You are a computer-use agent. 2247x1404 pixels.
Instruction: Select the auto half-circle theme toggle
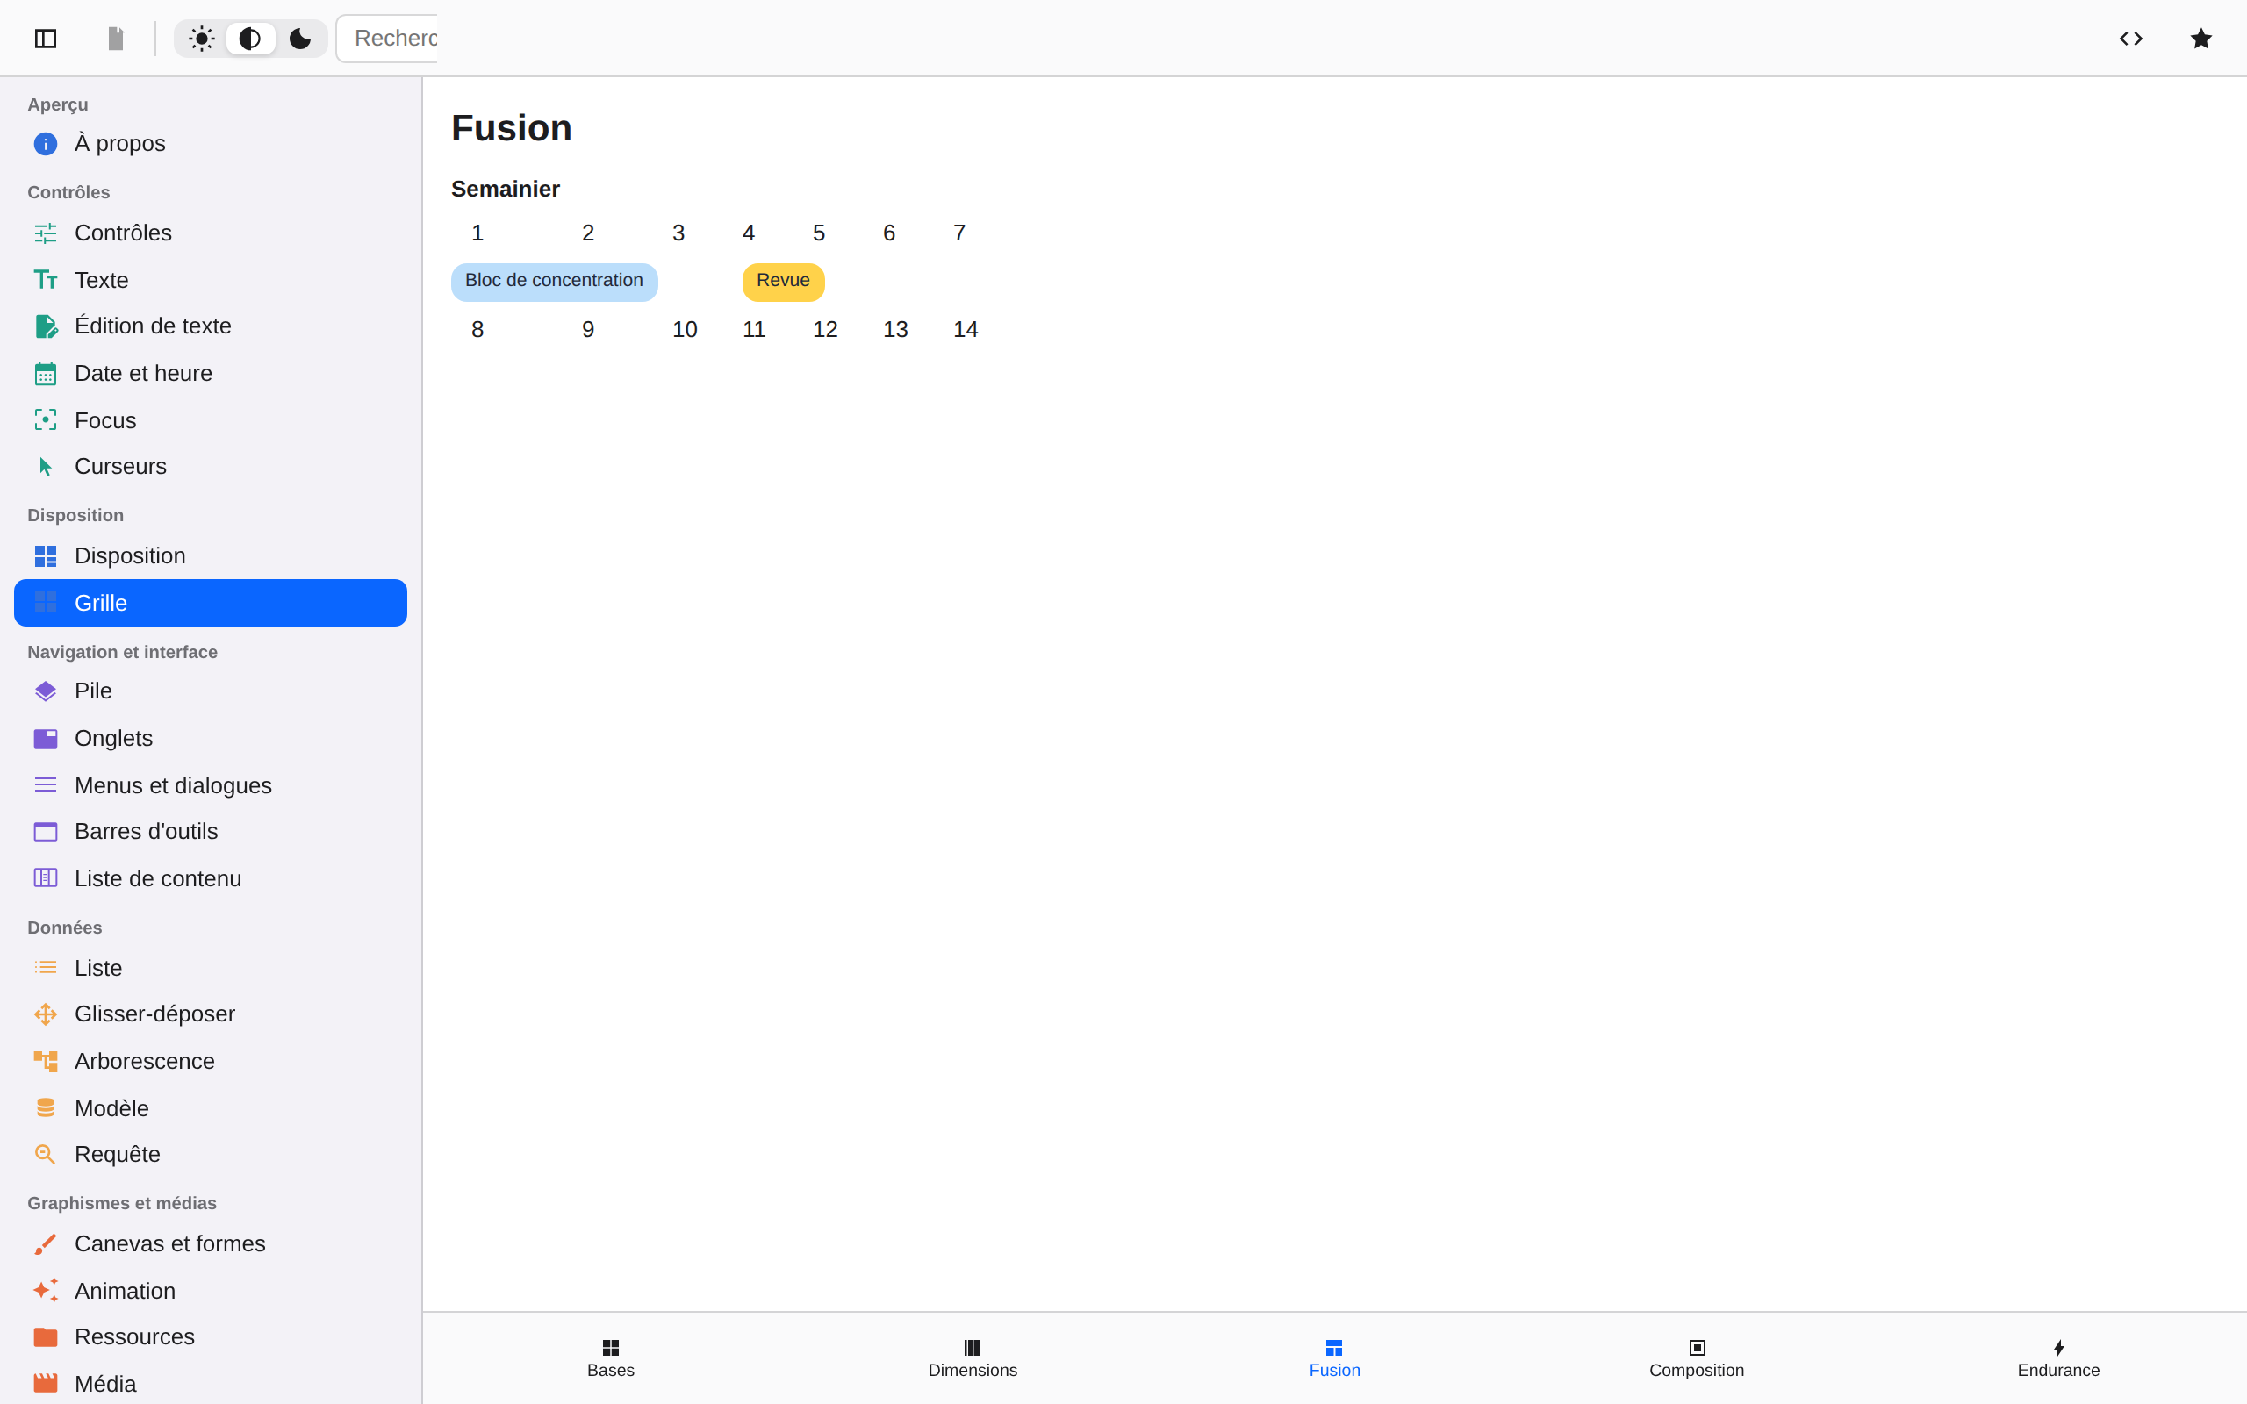point(251,38)
